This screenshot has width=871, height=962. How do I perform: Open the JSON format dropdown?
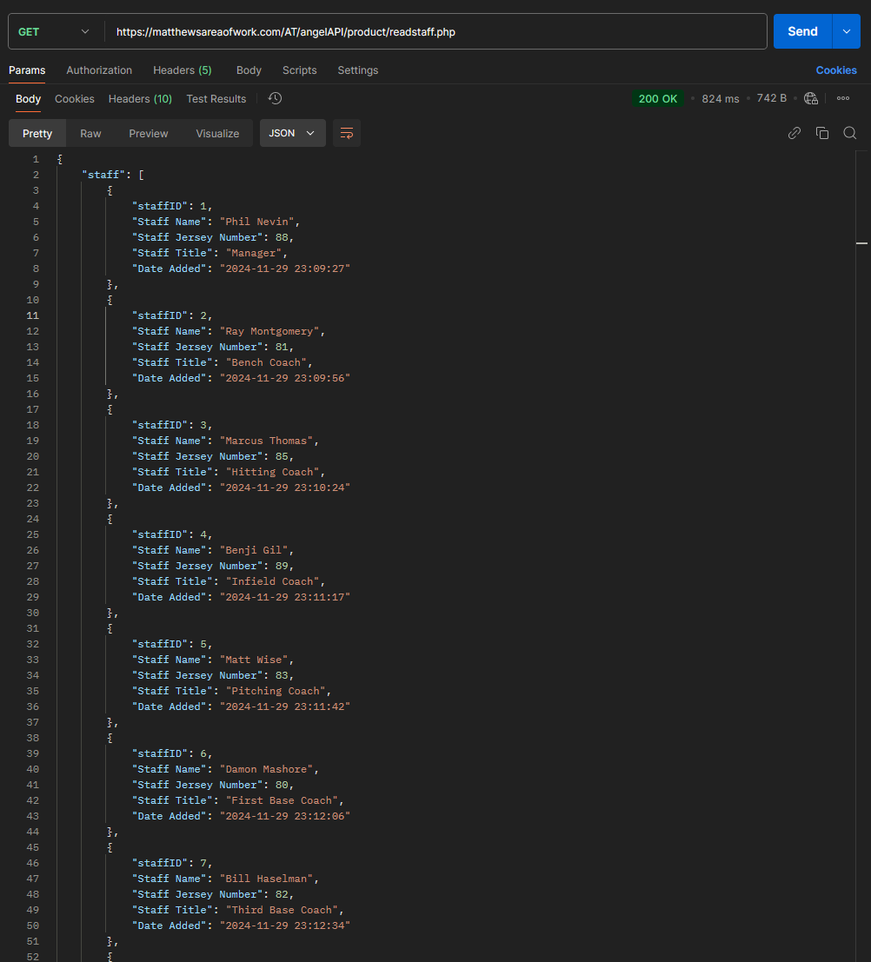292,133
